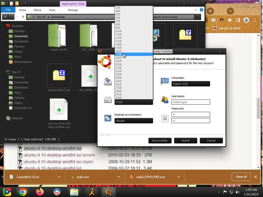Click the Search Downloads magnifier icon
The height and width of the screenshot is (197, 263).
coord(198,17)
